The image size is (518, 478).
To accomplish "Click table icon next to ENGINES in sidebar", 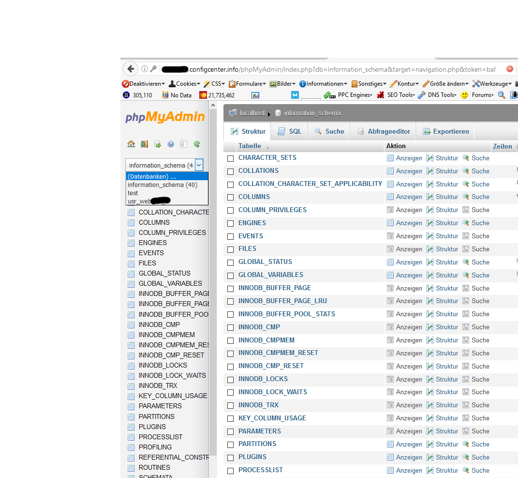I will [x=131, y=243].
